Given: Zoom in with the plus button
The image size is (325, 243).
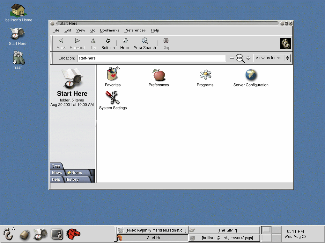Looking at the screenshot, I should pos(248,58).
